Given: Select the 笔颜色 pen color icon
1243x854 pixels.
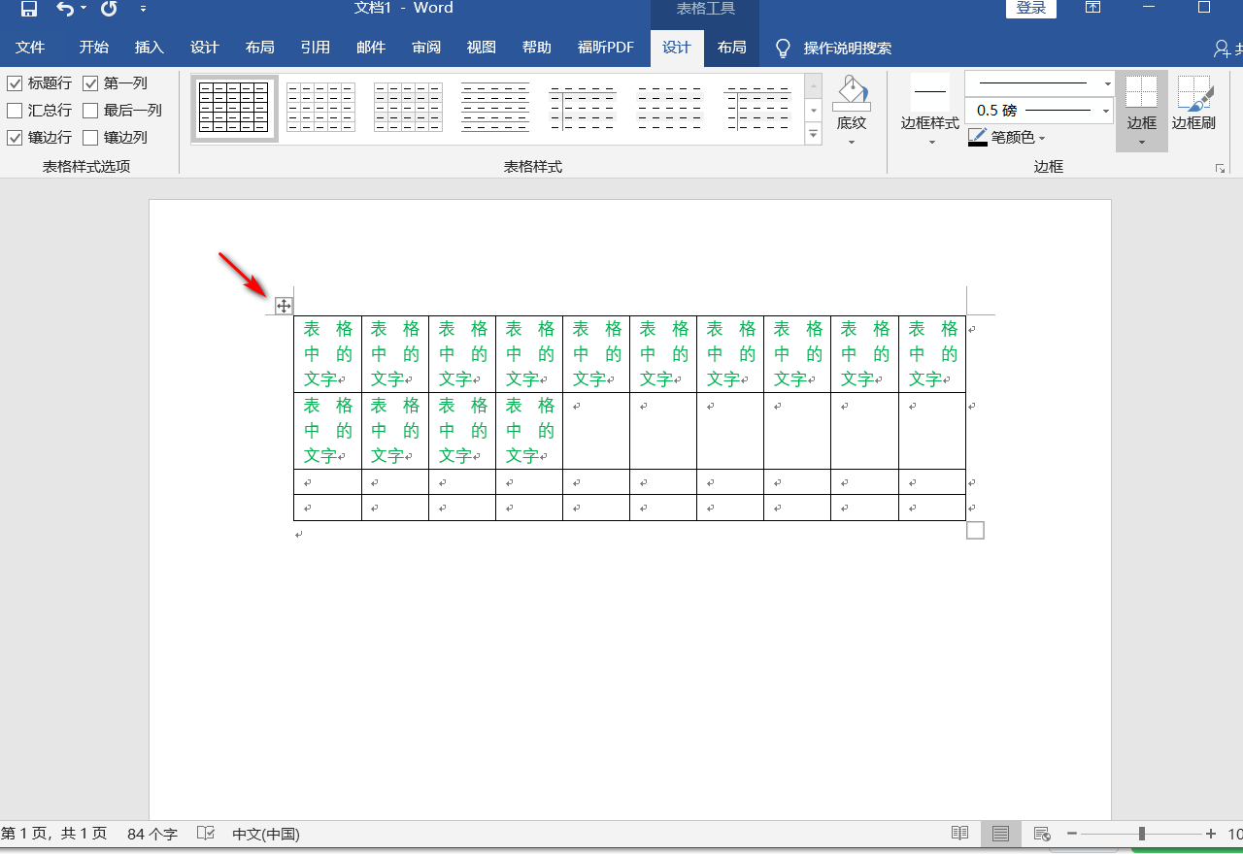Looking at the screenshot, I should click(x=978, y=138).
